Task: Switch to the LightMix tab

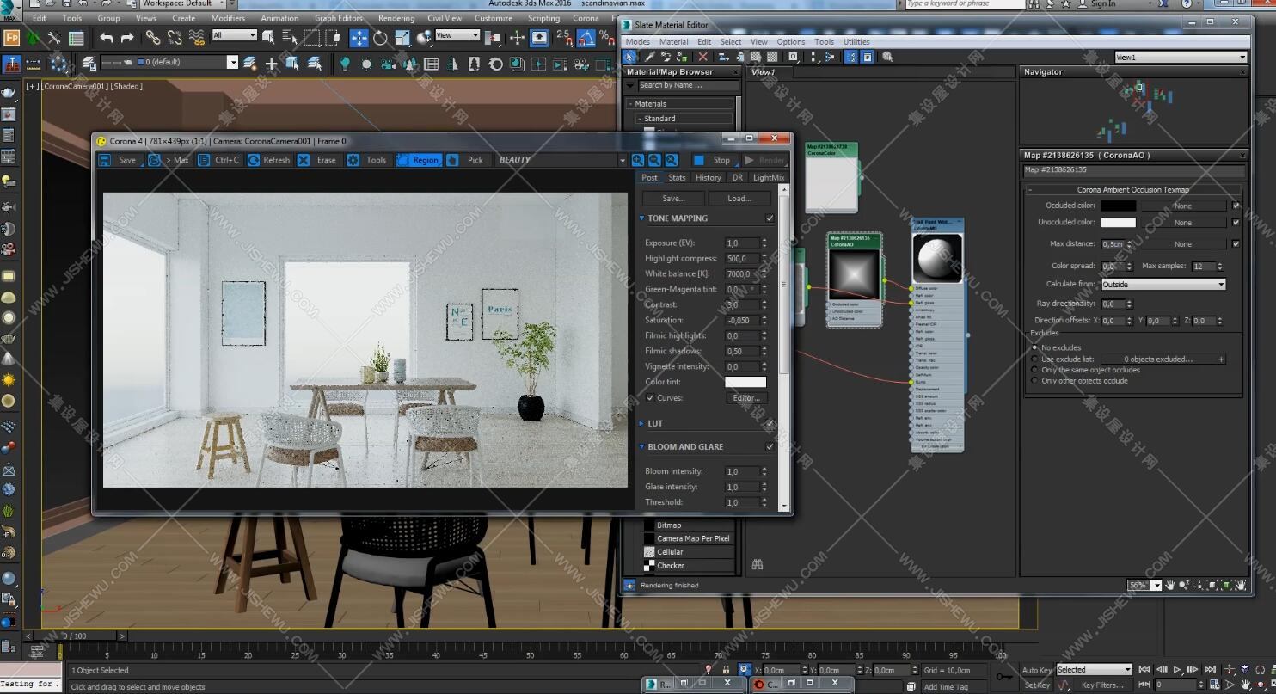Action: tap(769, 178)
